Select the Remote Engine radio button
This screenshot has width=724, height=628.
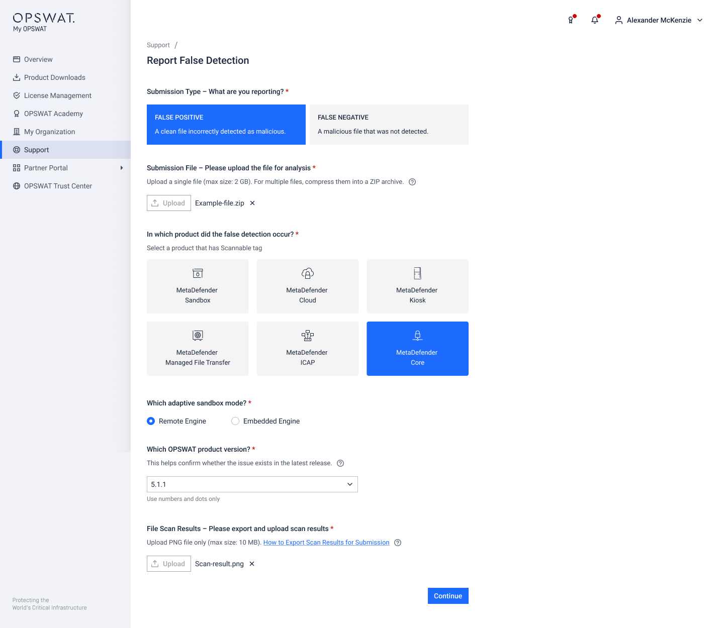tap(151, 421)
